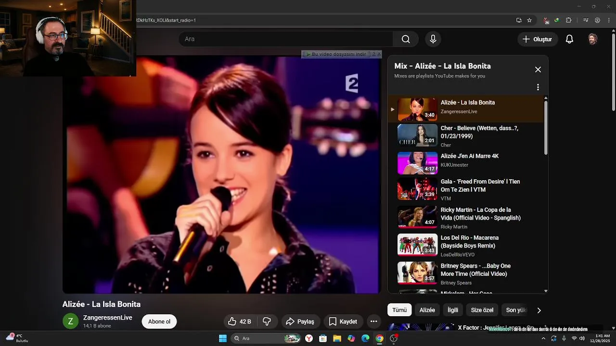This screenshot has height=346, width=616.
Task: Click the video title 'Alizée - La Isla Bonita'
Action: [x=102, y=304]
